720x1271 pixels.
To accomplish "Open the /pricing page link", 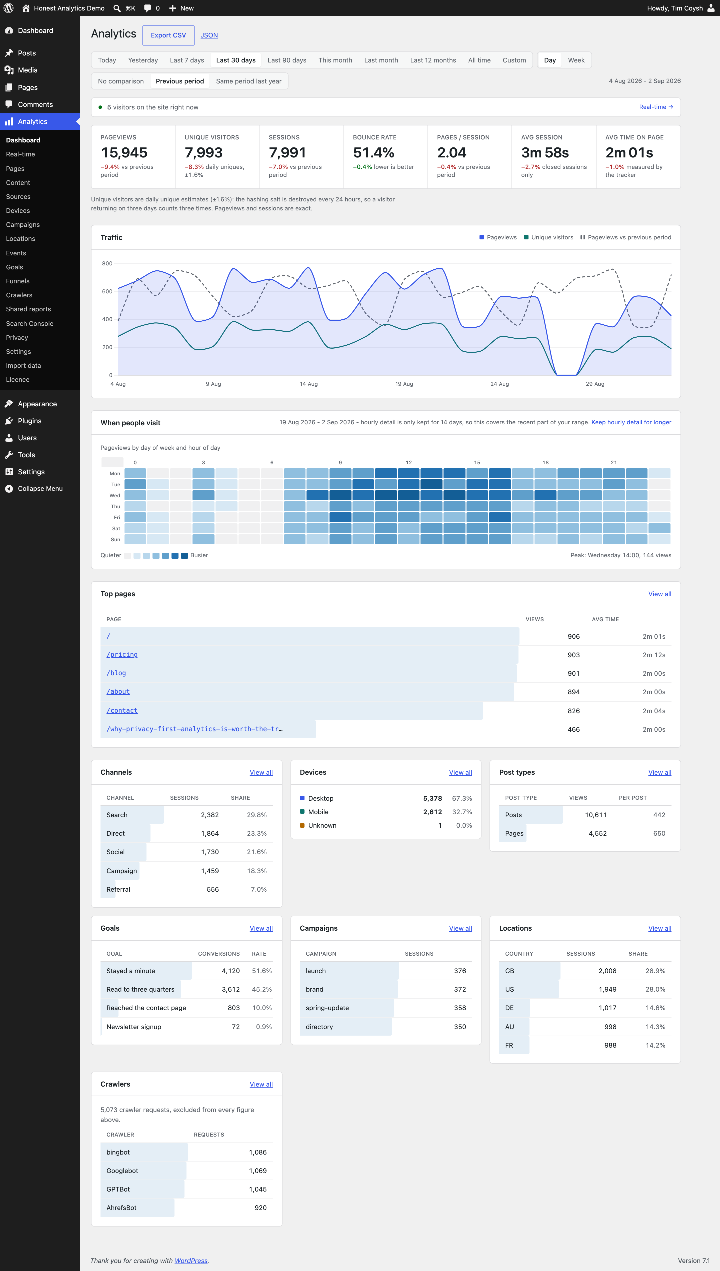I will point(122,655).
